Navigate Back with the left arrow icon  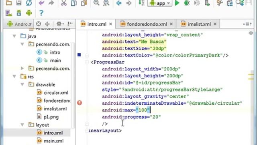coord(119,3)
